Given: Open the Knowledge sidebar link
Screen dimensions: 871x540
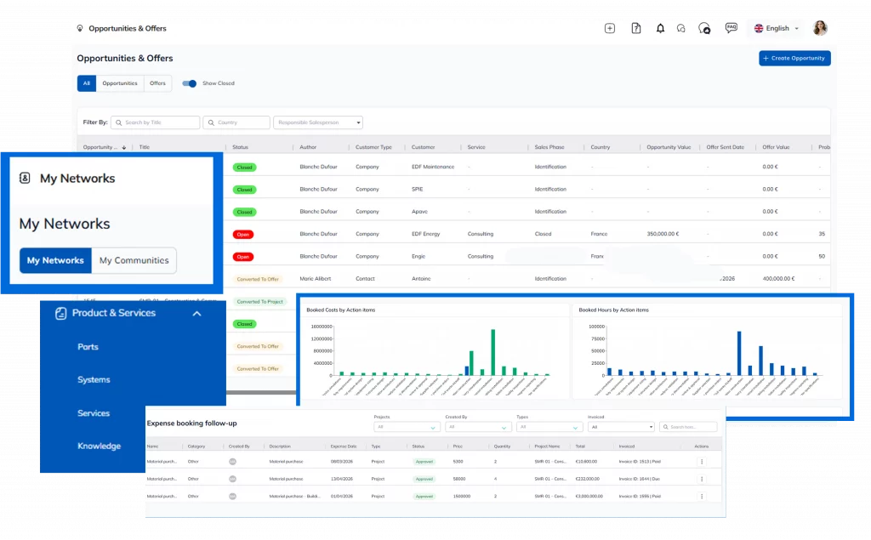Looking at the screenshot, I should click(x=99, y=446).
